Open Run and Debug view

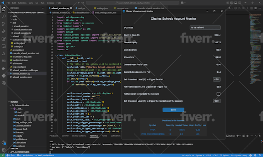pyautogui.click(x=3, y=31)
